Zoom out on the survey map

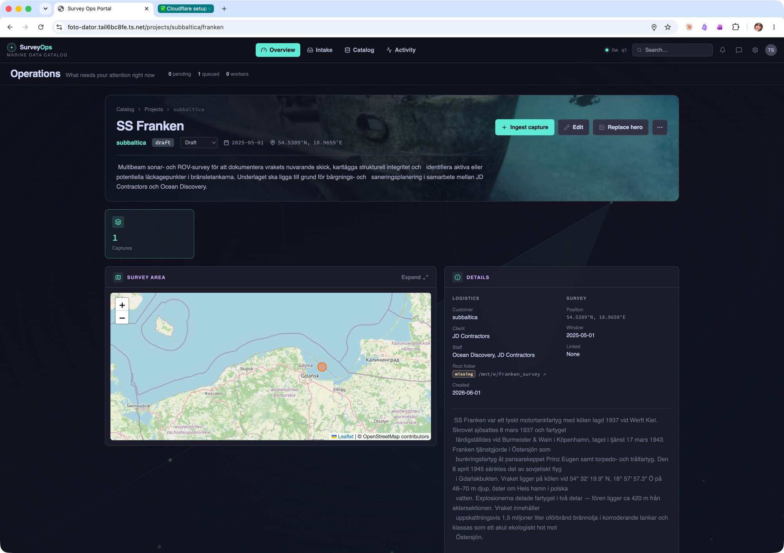pos(122,318)
